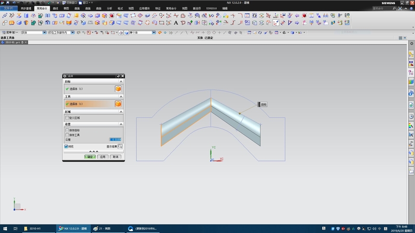415x233 pixels.
Task: Open the dialog settings gear icon
Action: pyautogui.click(x=65, y=76)
